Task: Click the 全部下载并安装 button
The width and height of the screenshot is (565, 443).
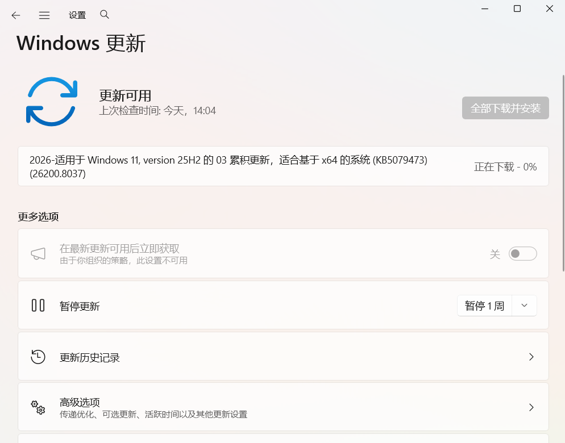Action: click(x=505, y=108)
